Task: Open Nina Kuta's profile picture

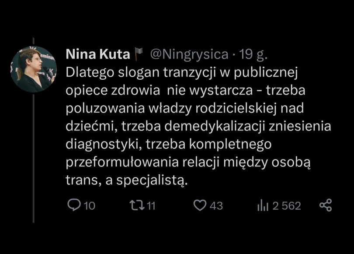Action: point(34,69)
